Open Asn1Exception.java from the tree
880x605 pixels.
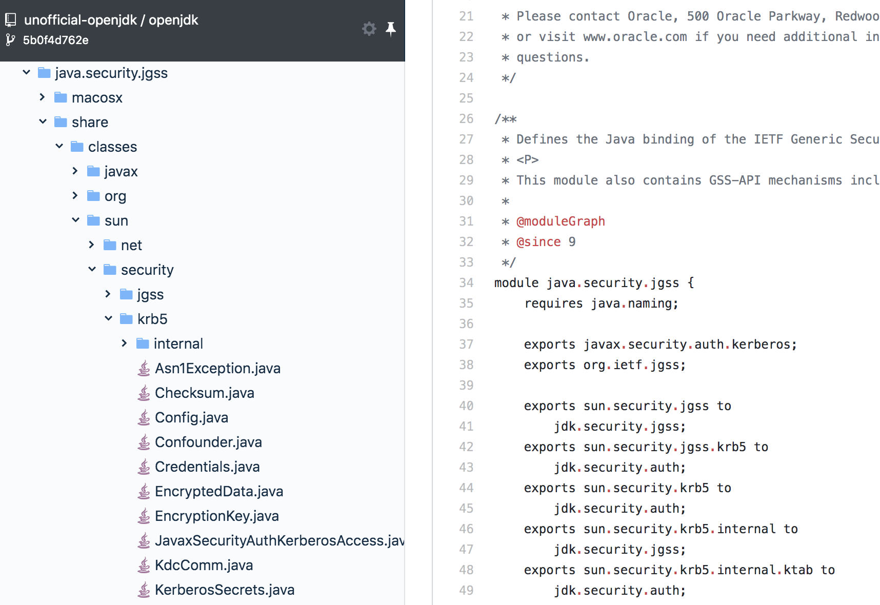[217, 368]
